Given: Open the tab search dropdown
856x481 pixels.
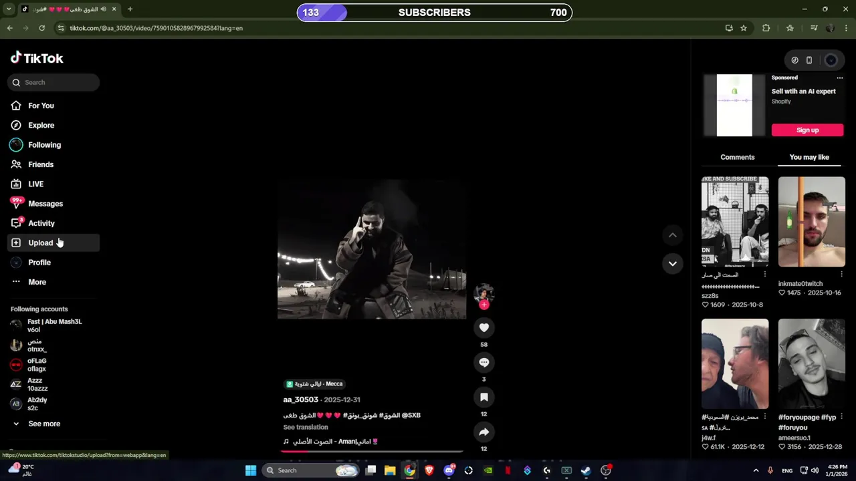Looking at the screenshot, I should pos(9,9).
